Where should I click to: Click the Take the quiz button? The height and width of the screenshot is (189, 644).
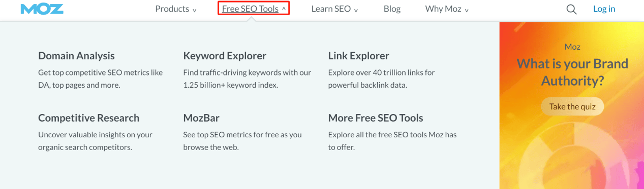pyautogui.click(x=572, y=106)
